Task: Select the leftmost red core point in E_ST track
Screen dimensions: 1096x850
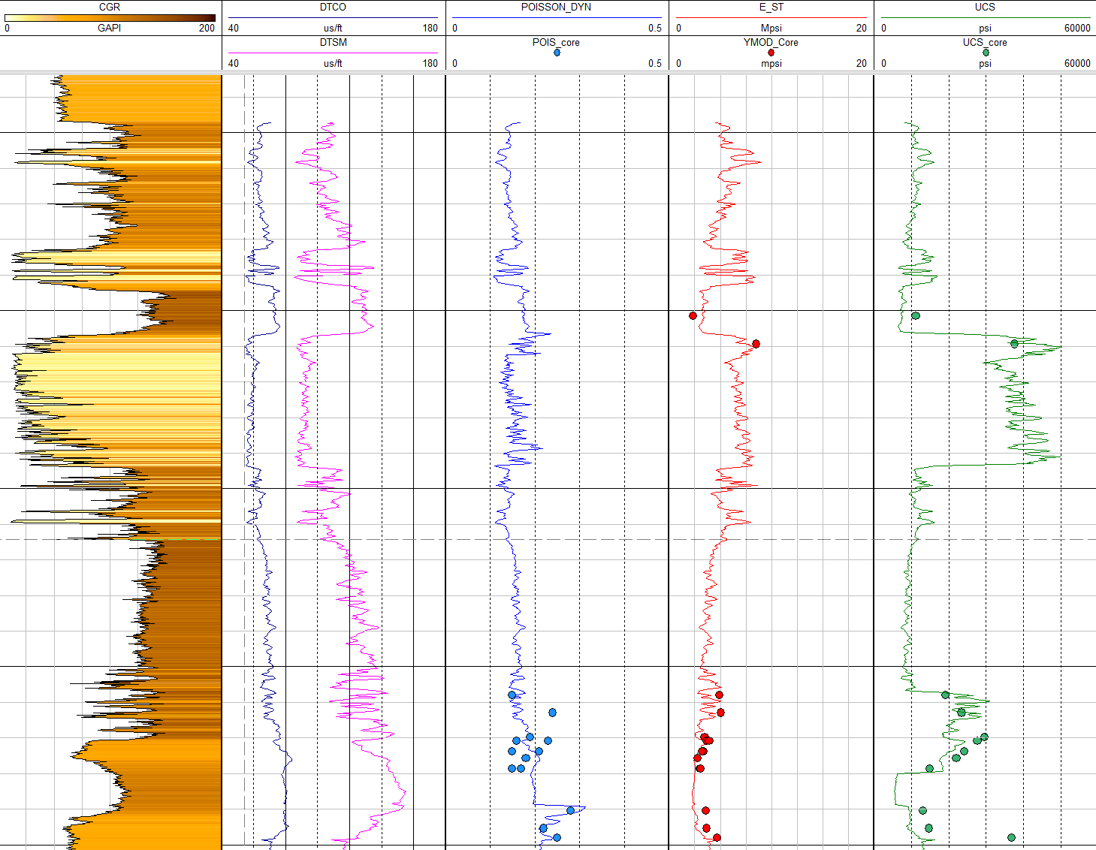Action: click(x=693, y=315)
